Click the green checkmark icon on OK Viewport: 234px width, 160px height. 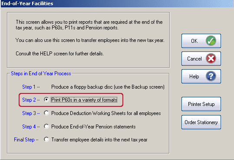tap(211, 41)
